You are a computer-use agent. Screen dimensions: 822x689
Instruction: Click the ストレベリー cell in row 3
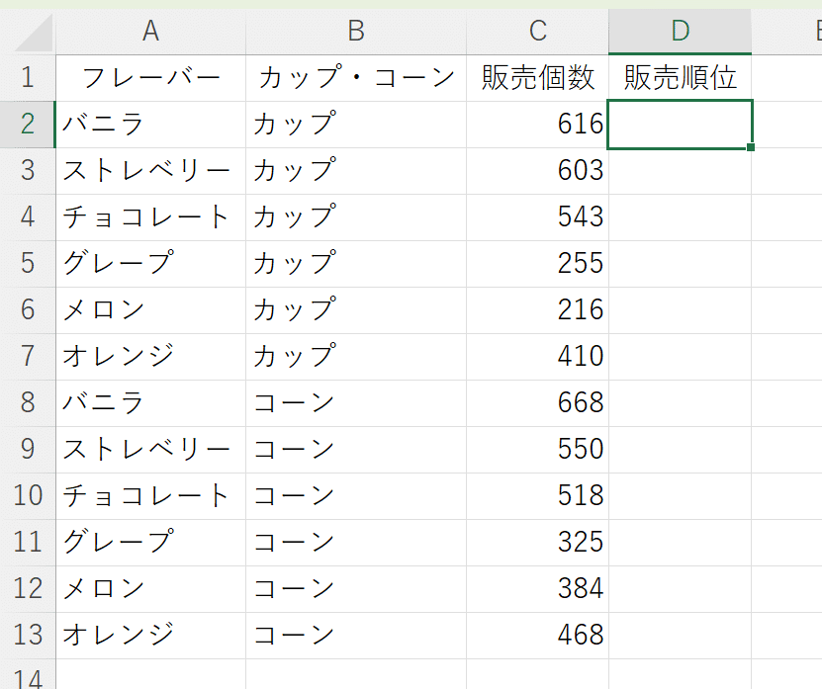tap(150, 171)
